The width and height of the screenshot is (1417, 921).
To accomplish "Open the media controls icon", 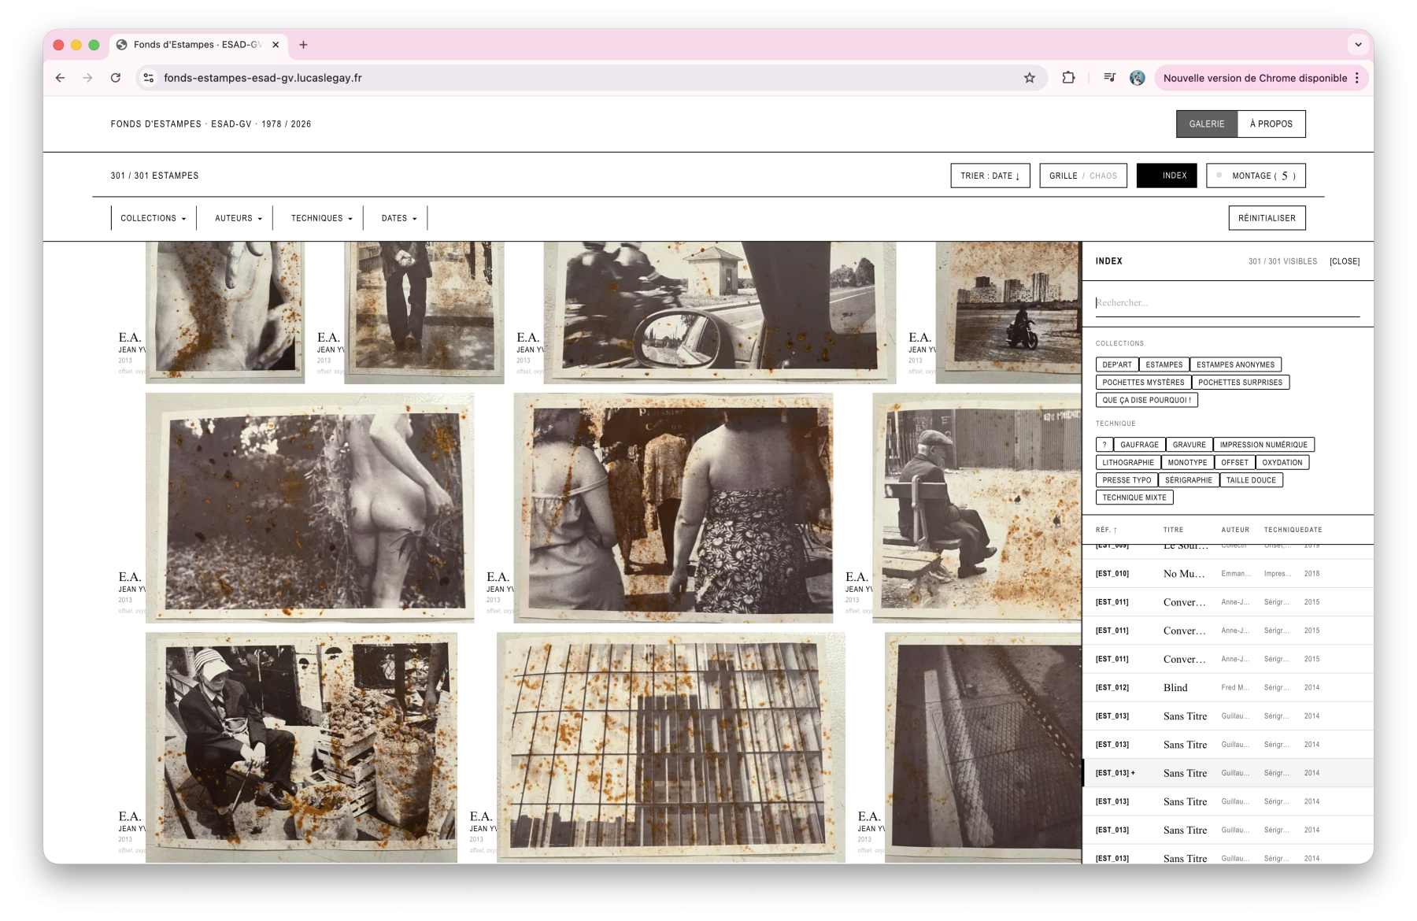I will coord(1109,78).
